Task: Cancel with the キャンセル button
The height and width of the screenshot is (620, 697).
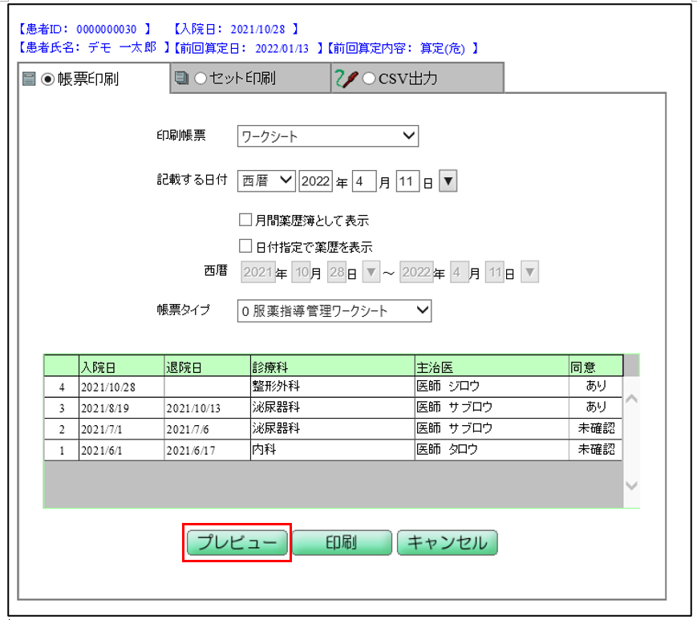Action: (x=447, y=543)
